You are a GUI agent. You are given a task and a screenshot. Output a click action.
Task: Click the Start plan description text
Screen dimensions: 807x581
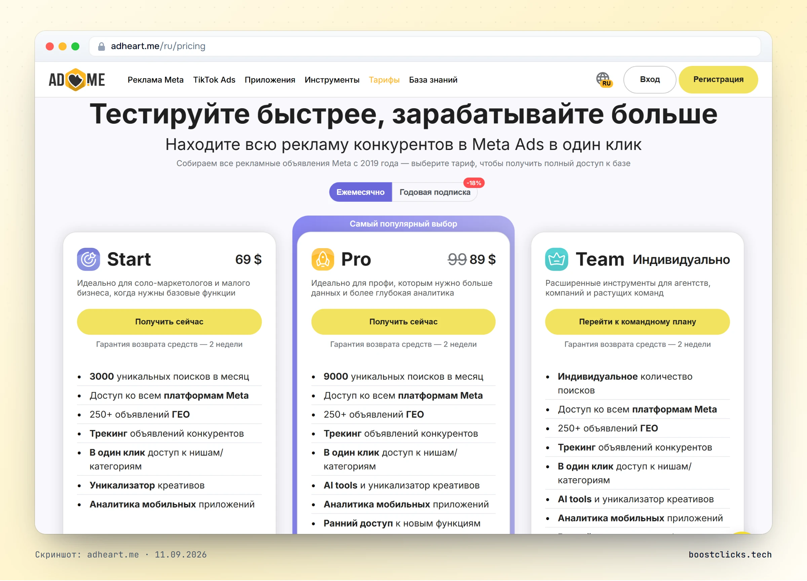coord(163,288)
